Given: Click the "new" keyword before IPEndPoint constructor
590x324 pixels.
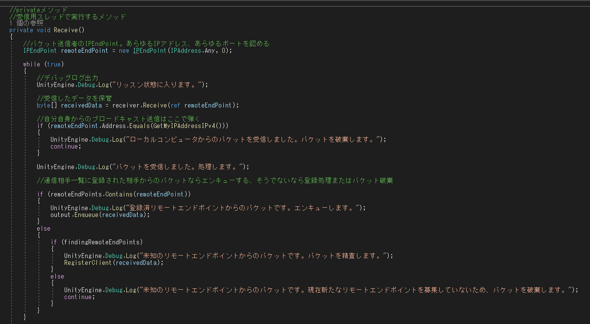Looking at the screenshot, I should [124, 50].
